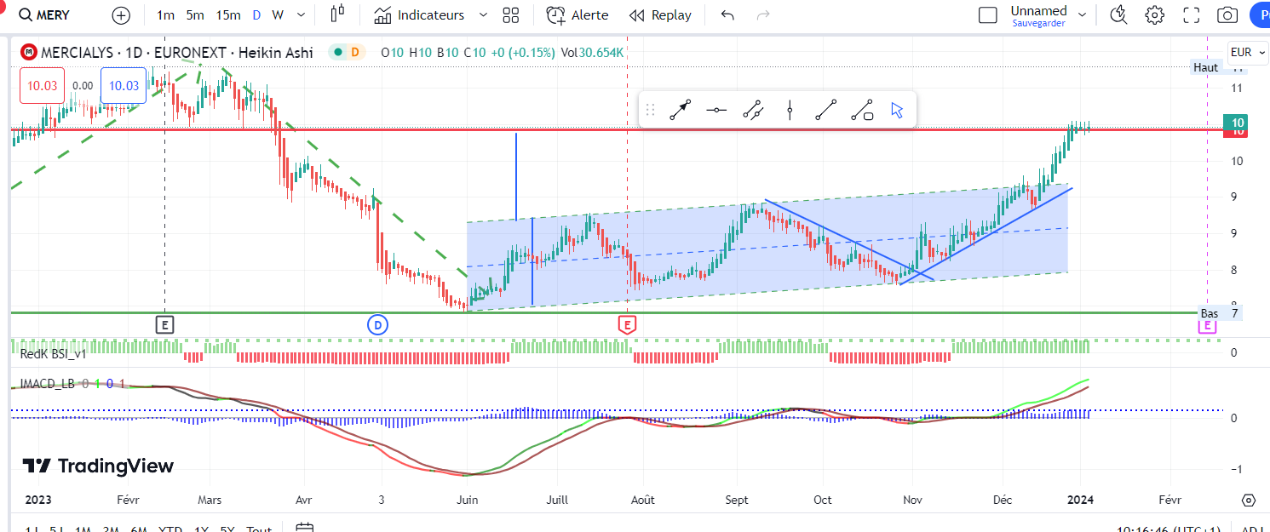Click the green market status dot
Image resolution: width=1270 pixels, height=532 pixels.
(x=338, y=53)
